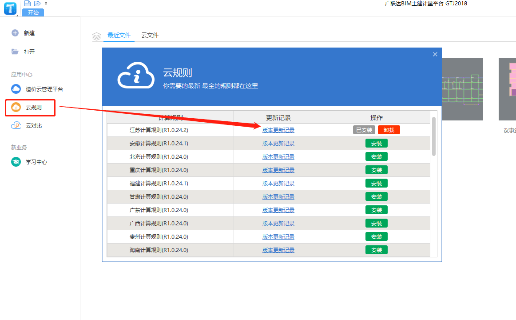
Task: Click the 造价云管理平台 label
Action: (x=44, y=89)
